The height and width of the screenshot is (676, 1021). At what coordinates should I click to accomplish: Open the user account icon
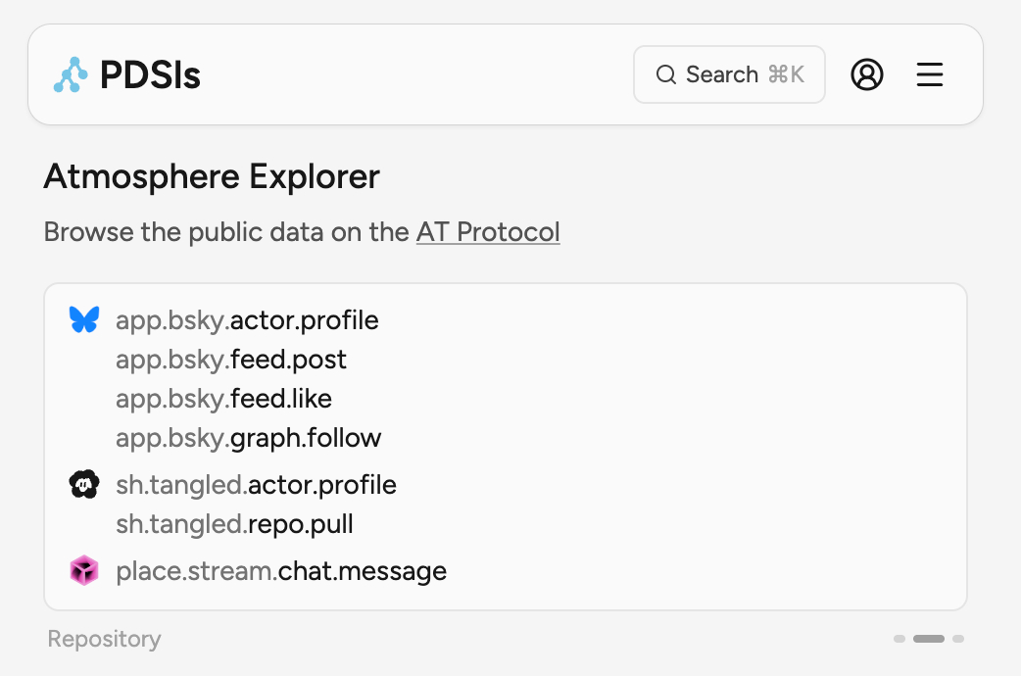pos(866,74)
